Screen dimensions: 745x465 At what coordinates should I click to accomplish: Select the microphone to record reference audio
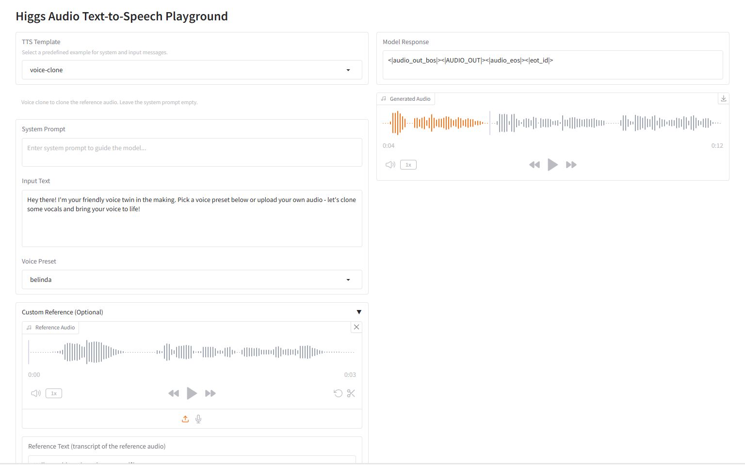click(x=198, y=418)
